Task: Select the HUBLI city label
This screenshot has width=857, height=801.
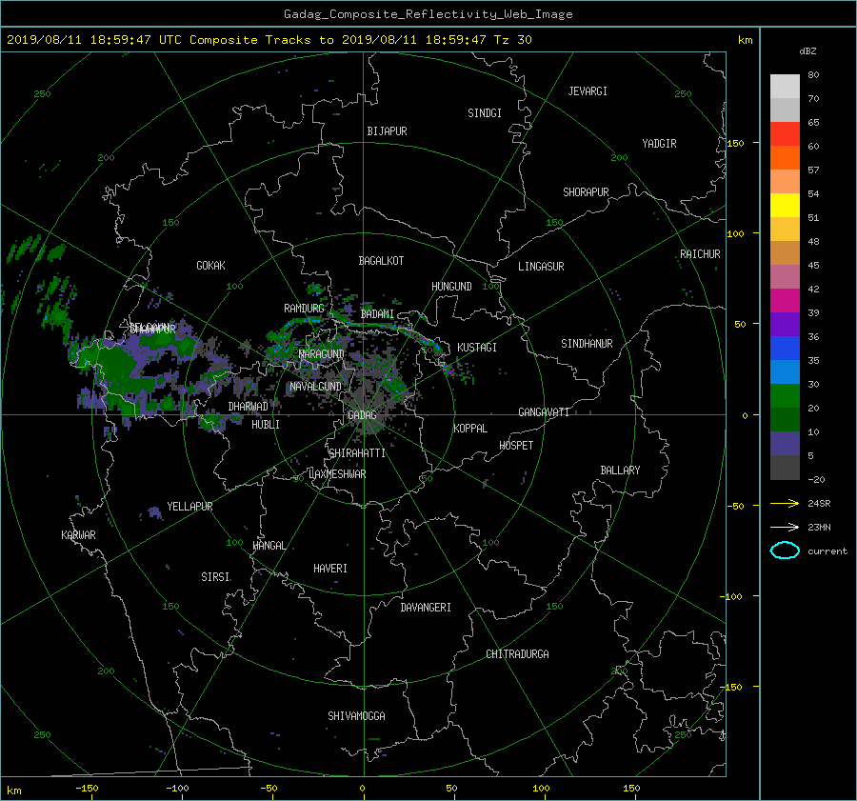Action: coord(266,425)
